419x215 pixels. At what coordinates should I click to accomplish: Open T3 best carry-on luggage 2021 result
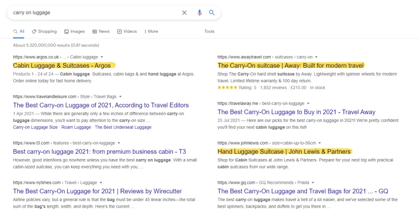(x=99, y=152)
